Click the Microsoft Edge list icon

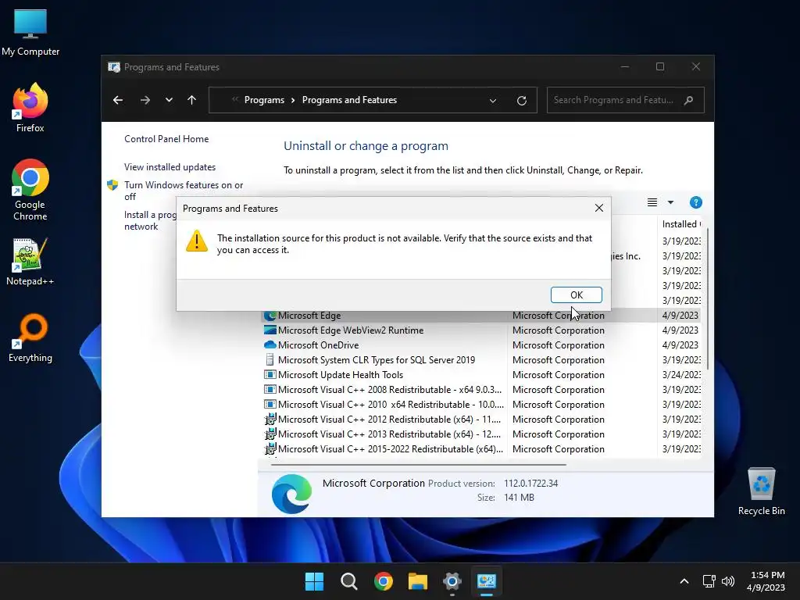pyautogui.click(x=270, y=316)
